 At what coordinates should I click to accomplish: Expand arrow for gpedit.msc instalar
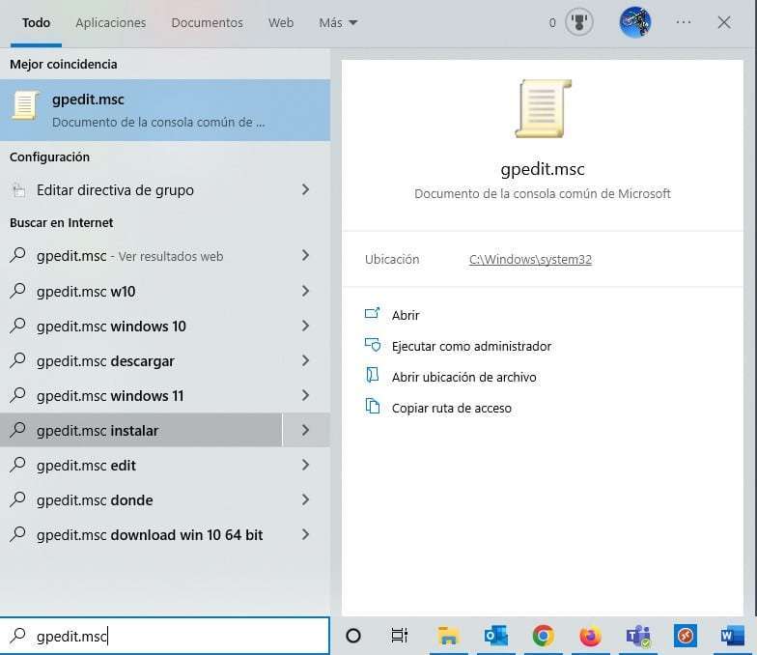[305, 430]
